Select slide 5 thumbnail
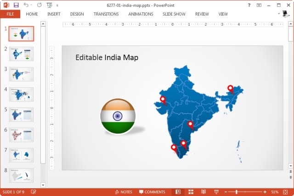Viewport: 294px width, 196px height. pyautogui.click(x=21, y=115)
